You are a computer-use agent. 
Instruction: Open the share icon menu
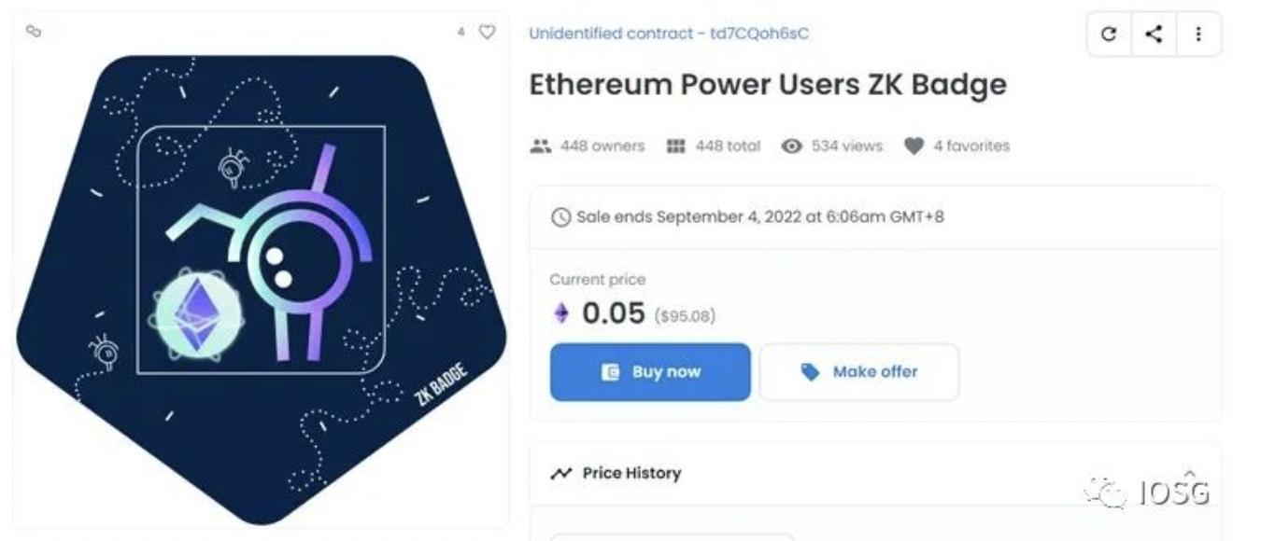(1154, 35)
